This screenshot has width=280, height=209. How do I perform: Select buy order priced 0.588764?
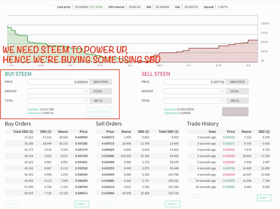pos(47,187)
